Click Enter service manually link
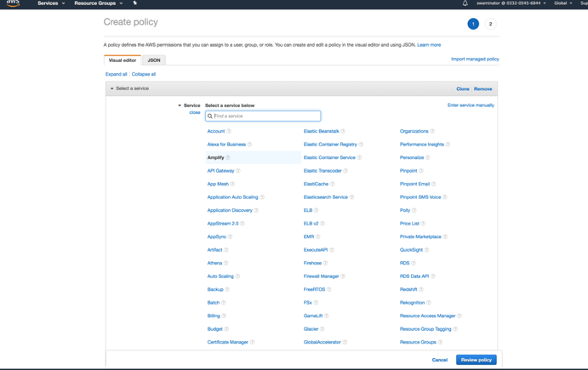 pyautogui.click(x=471, y=105)
